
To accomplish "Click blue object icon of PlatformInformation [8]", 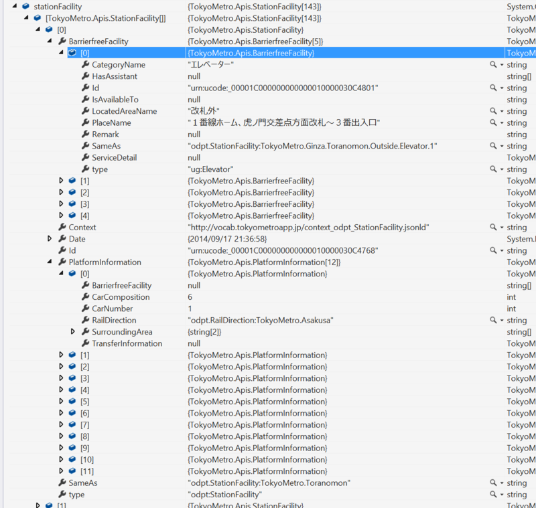I will [x=72, y=436].
